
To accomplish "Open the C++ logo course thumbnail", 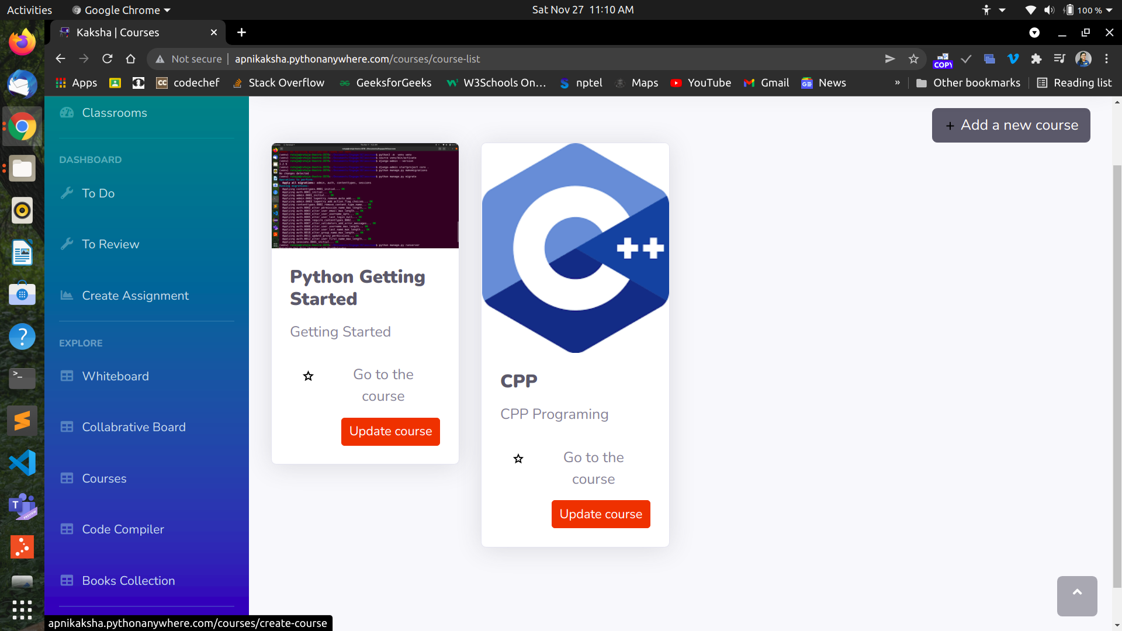I will click(x=575, y=248).
